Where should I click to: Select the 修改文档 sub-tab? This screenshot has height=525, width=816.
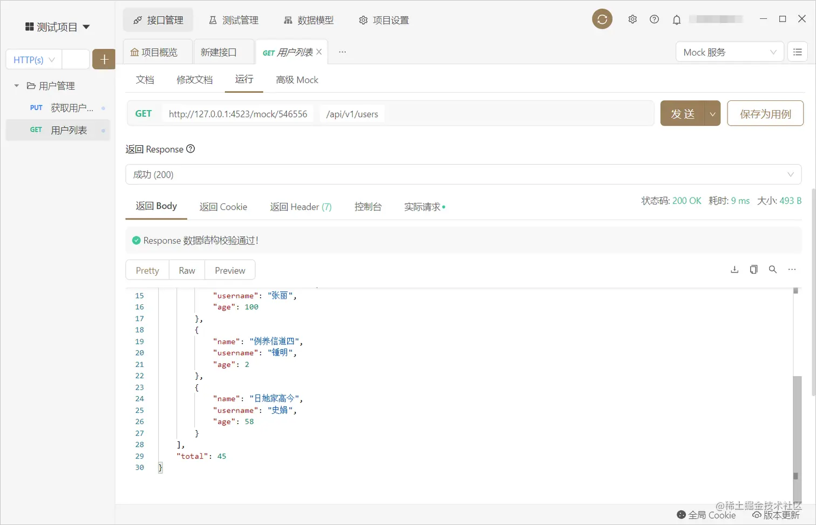[x=194, y=80]
